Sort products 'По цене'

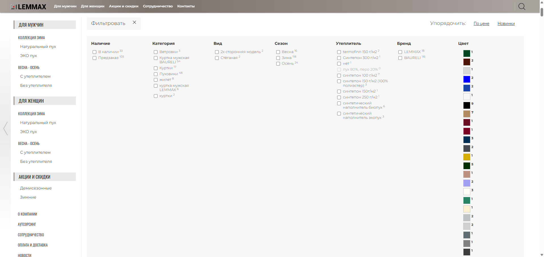pos(481,24)
